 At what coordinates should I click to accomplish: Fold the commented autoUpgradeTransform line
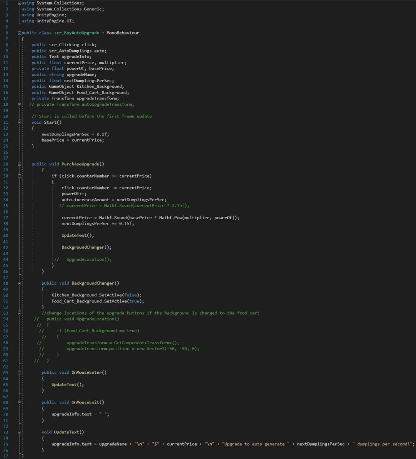[x=19, y=104]
